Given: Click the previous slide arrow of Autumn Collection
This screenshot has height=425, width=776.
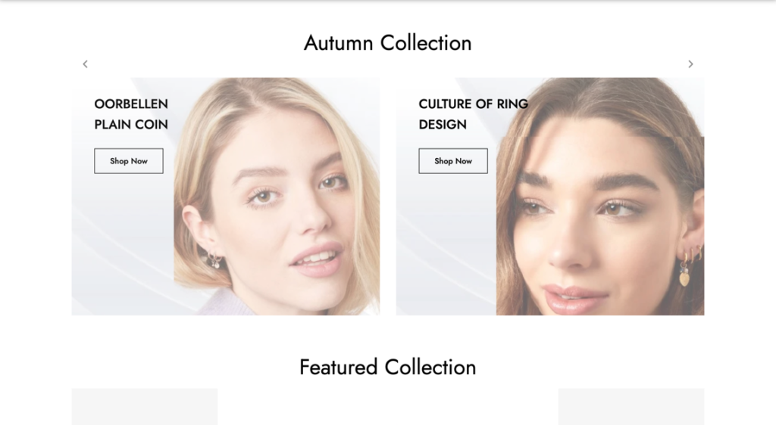Looking at the screenshot, I should click(x=85, y=64).
